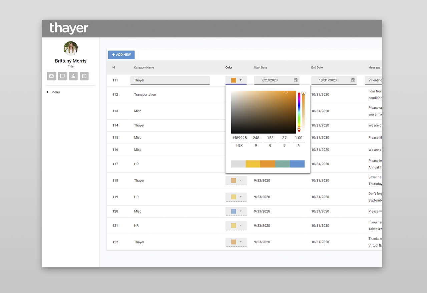Click the thayer logo in header
This screenshot has height=293, width=427.
69,28
